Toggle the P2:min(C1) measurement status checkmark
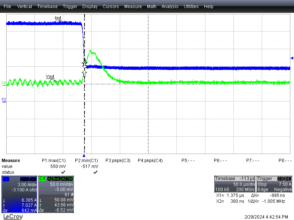Image resolution: width=294 pixels, height=220 pixels. 95,172
